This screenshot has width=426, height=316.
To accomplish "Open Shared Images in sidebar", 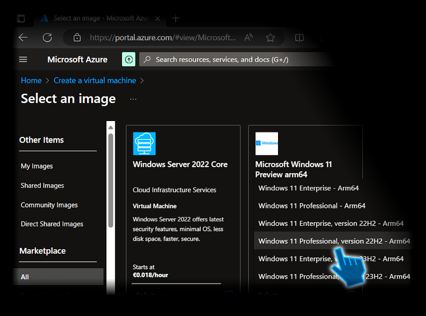I will 43,186.
